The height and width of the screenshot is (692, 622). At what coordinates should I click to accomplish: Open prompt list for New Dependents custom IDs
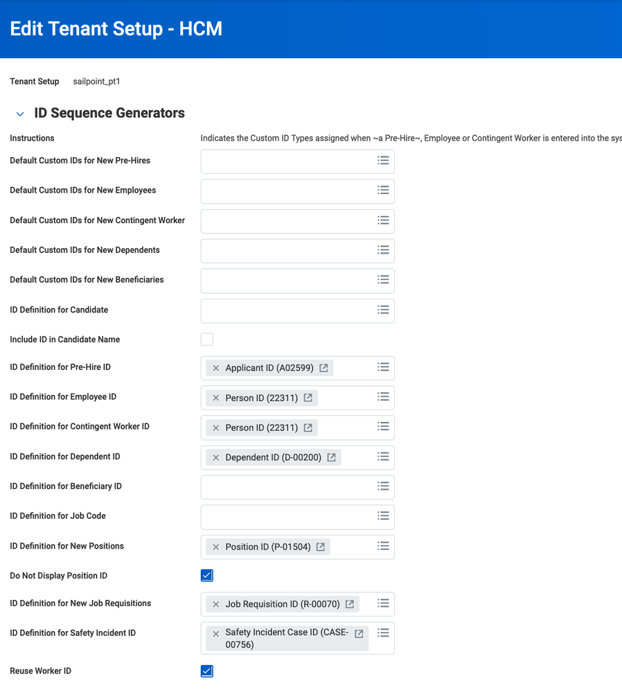tap(383, 250)
